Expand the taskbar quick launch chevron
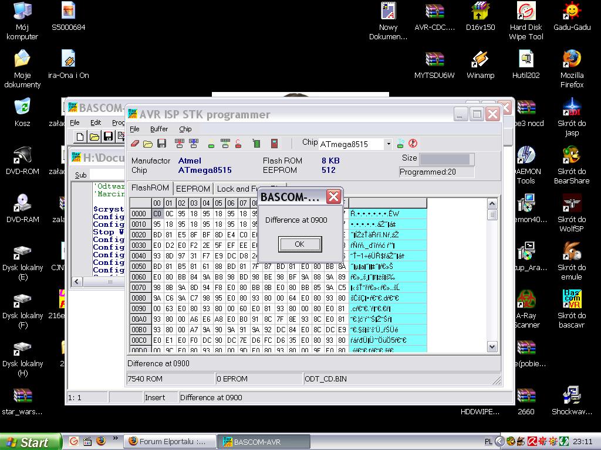 click(116, 438)
